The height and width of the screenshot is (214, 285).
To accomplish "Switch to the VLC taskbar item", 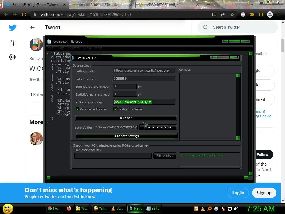I will coord(117,208).
